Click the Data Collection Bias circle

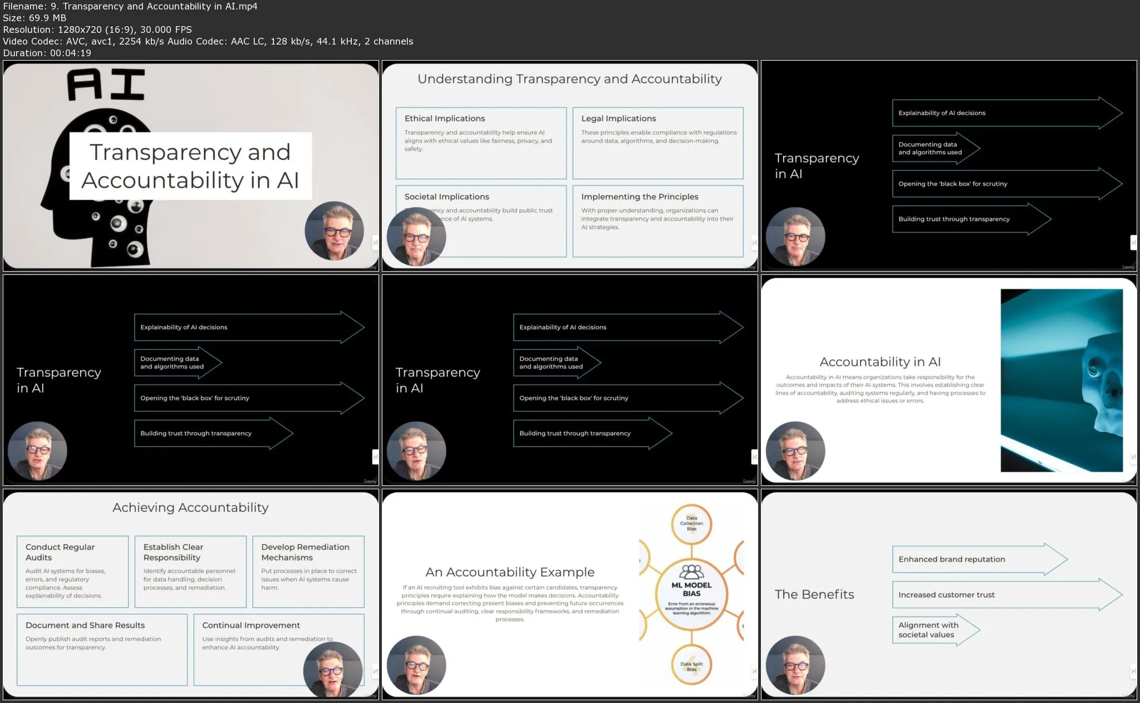point(691,524)
